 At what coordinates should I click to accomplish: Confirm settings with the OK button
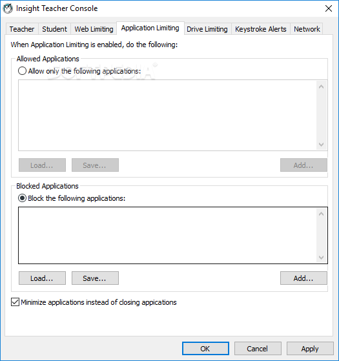point(205,349)
